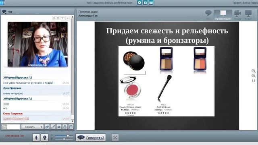
Task: Toggle the webcam button
Action: (x=45, y=137)
